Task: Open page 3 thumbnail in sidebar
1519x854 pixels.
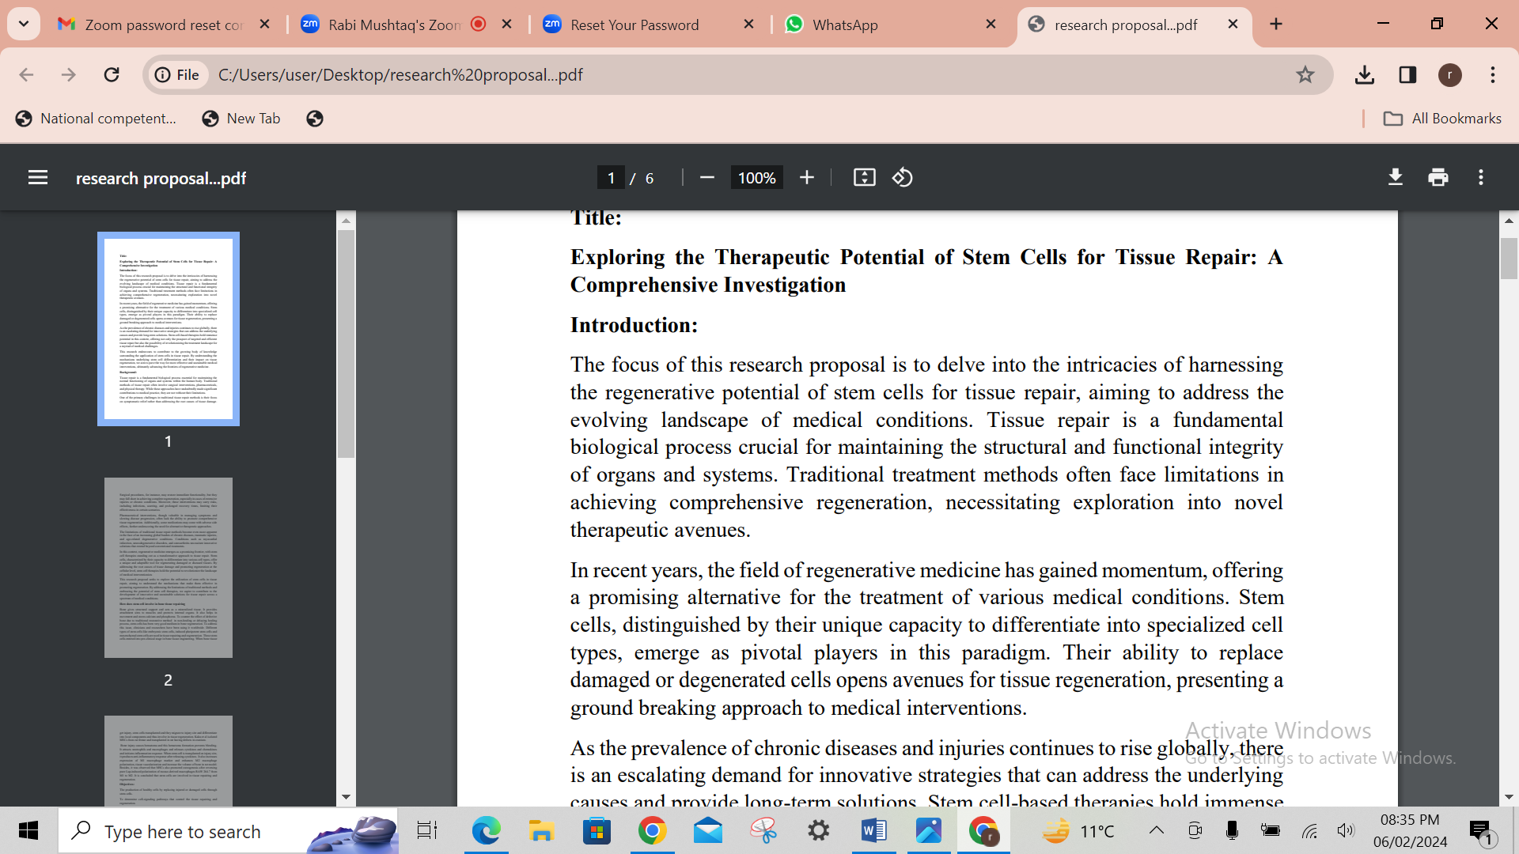Action: (169, 761)
